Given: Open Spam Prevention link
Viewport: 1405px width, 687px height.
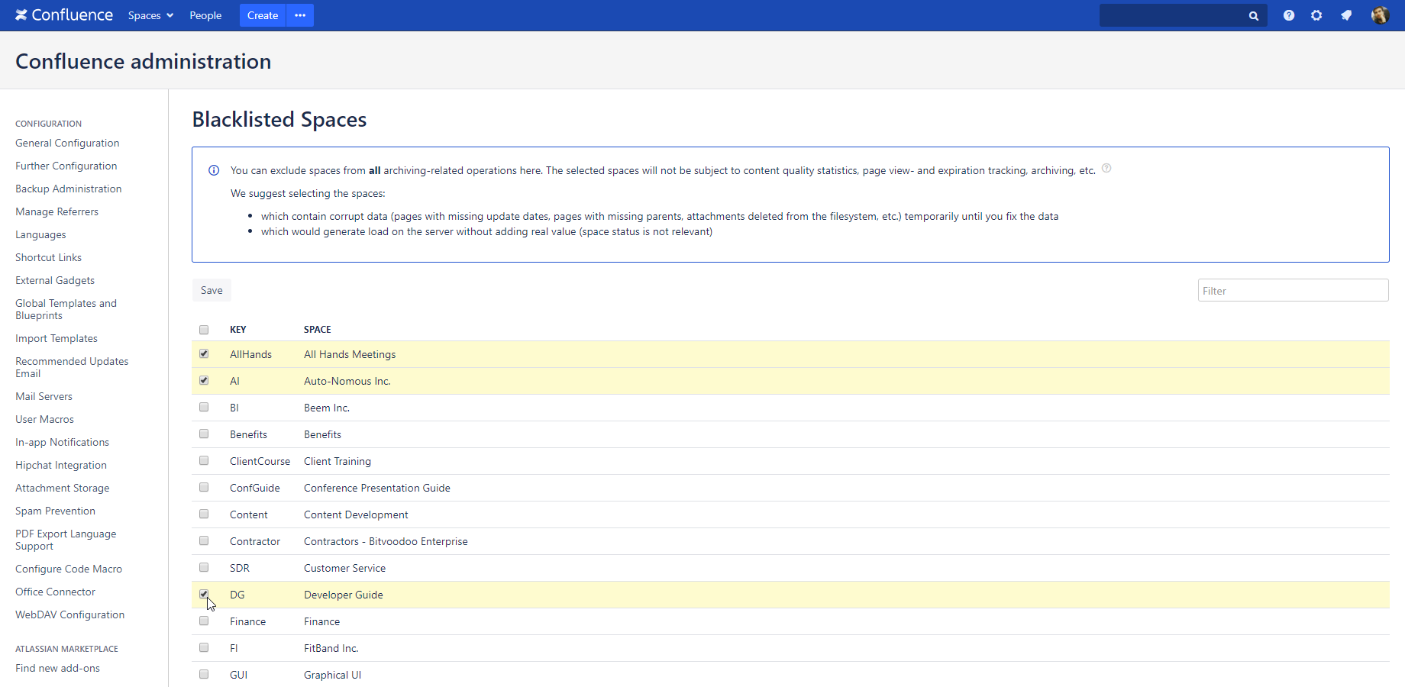Looking at the screenshot, I should [x=56, y=511].
